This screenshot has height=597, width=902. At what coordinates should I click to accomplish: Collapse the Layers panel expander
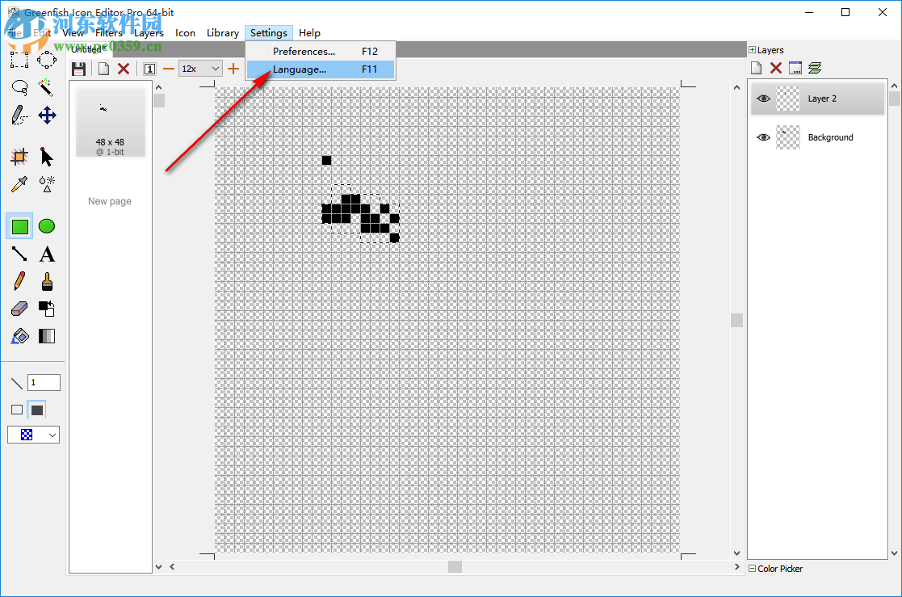click(752, 50)
